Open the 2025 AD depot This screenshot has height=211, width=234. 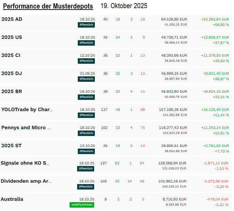click(x=12, y=19)
